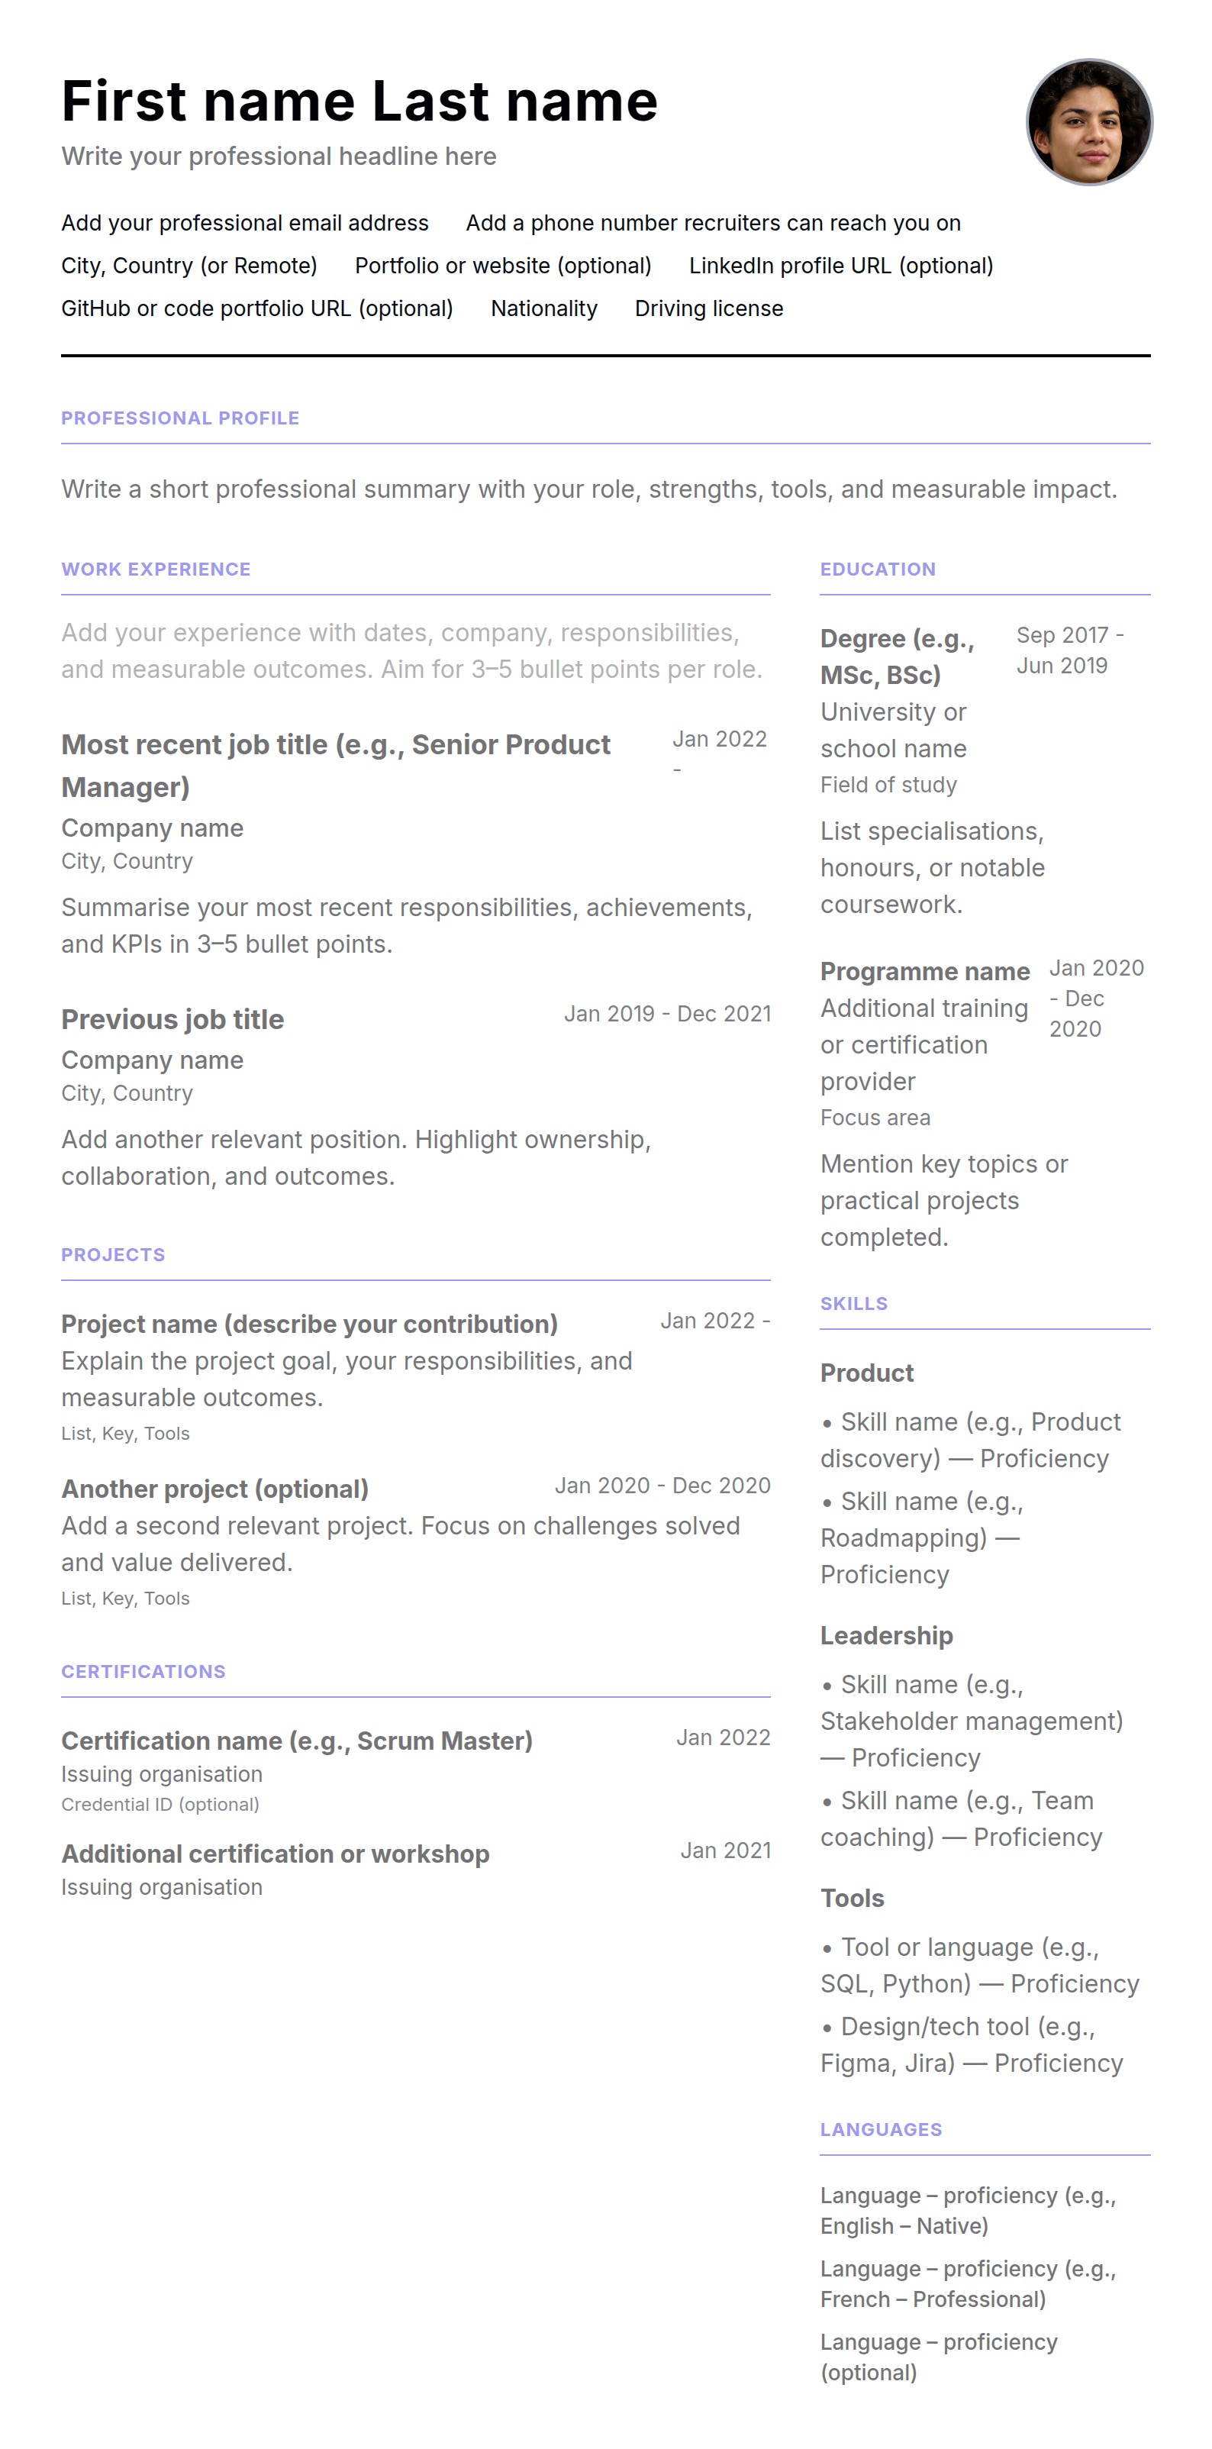Select the Nationality field
The height and width of the screenshot is (2449, 1212).
coord(543,308)
